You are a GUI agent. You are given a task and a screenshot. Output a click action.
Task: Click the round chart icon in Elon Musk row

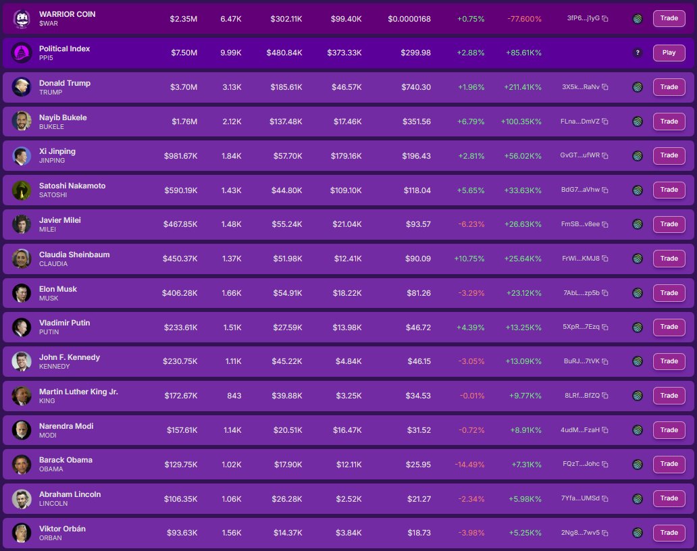[638, 293]
